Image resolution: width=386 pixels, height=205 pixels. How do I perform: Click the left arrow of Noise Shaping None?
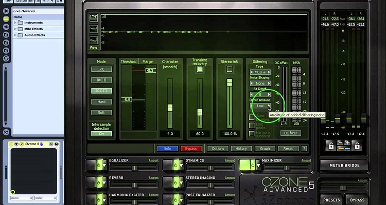click(x=252, y=84)
